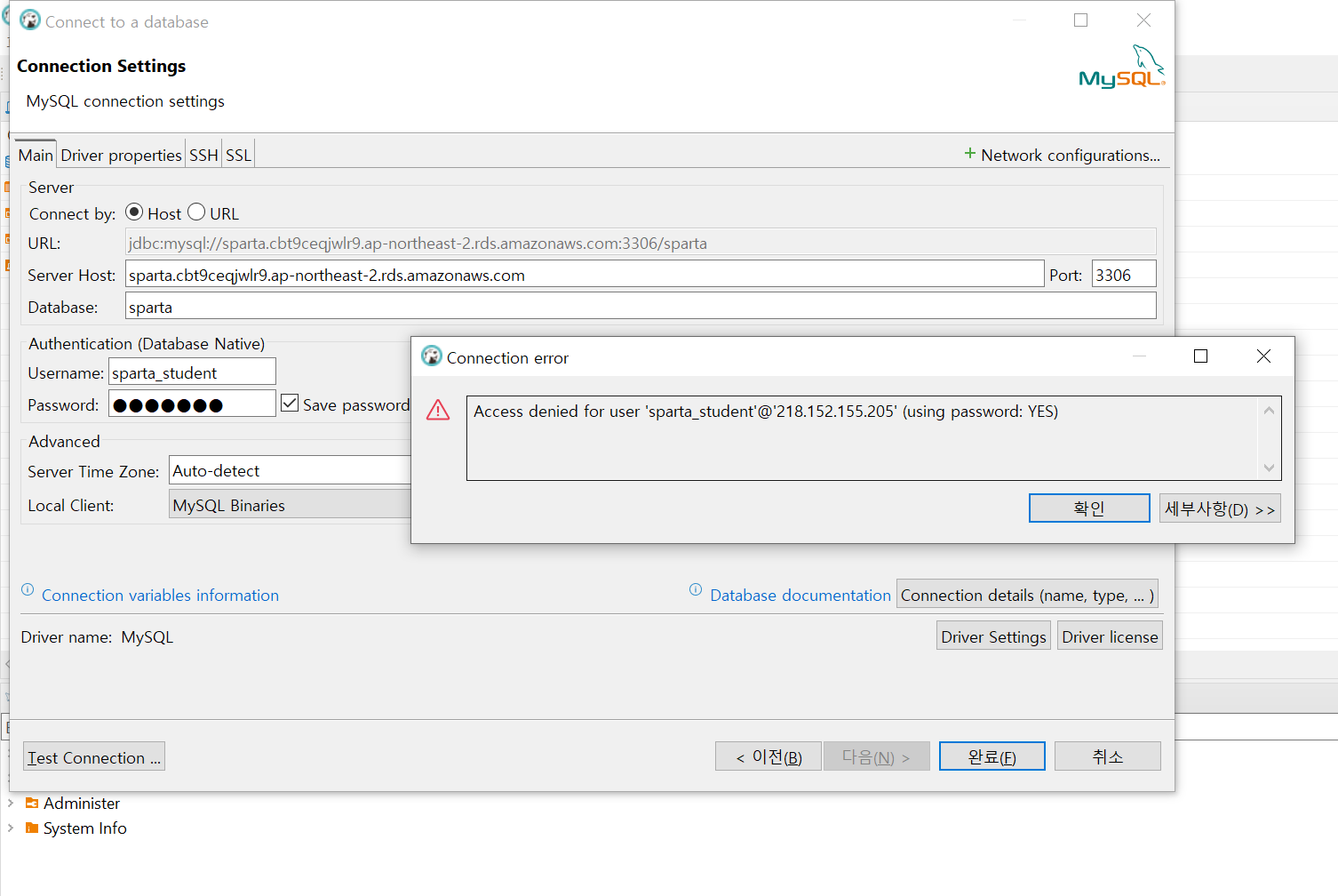Click the error message scrollbar up arrow
The height and width of the screenshot is (896, 1338).
(x=1269, y=410)
